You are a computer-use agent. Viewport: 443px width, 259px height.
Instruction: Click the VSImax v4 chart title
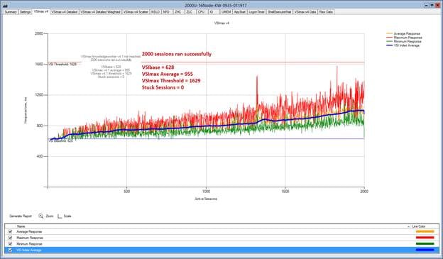click(x=221, y=23)
